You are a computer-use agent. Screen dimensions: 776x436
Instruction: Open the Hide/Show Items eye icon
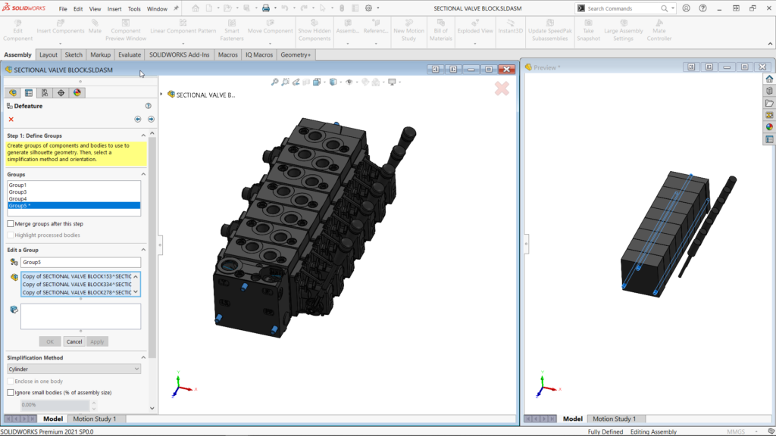point(349,82)
